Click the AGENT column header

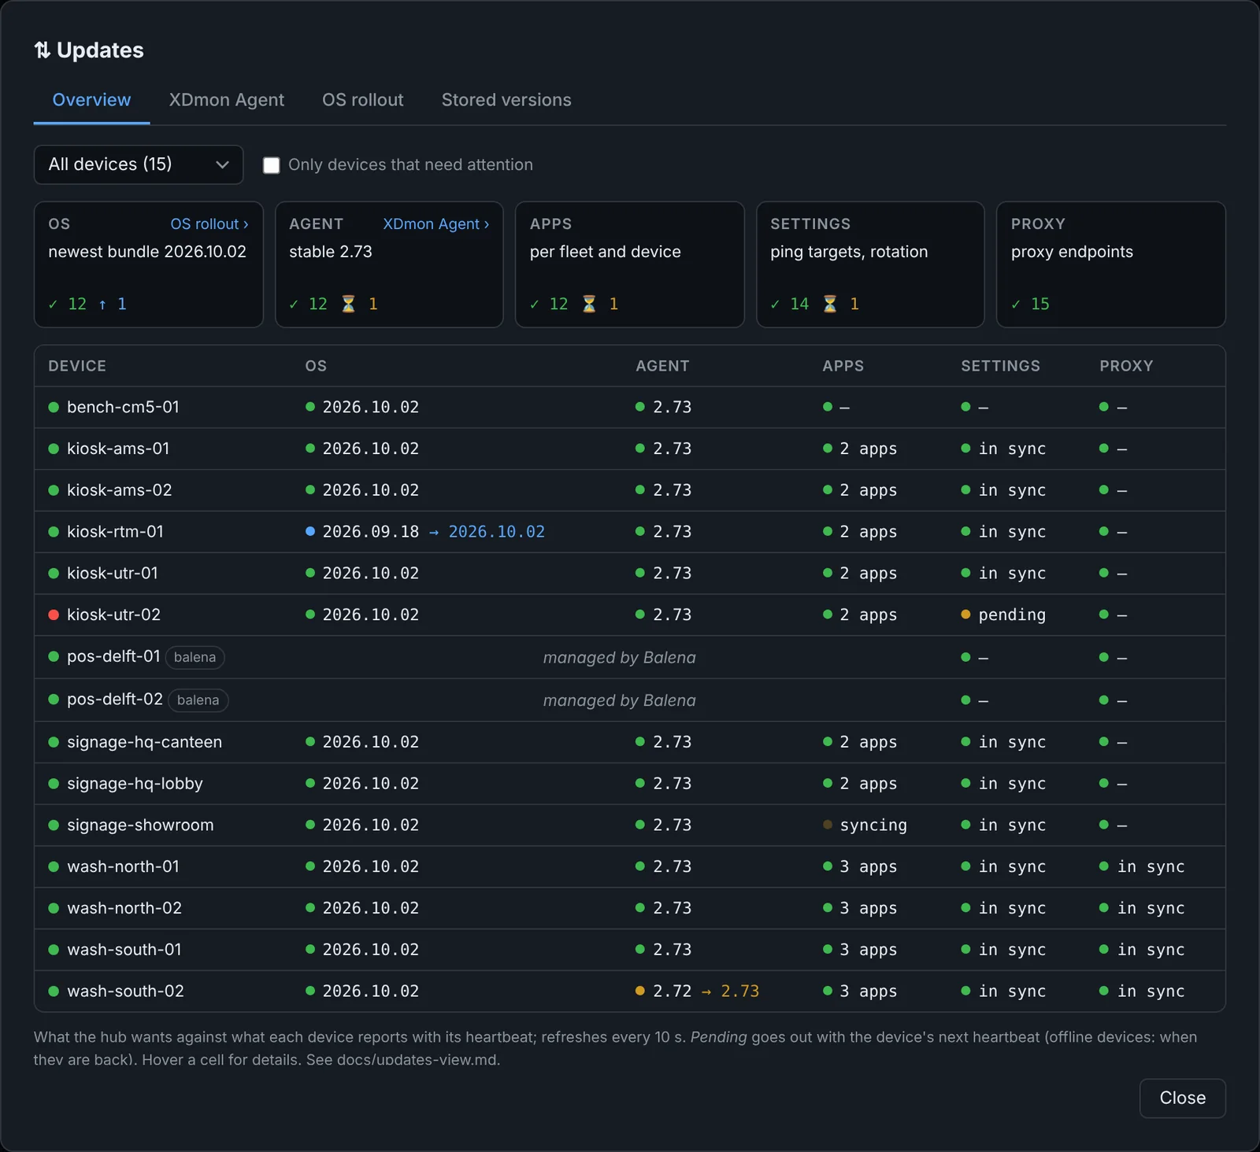(662, 366)
